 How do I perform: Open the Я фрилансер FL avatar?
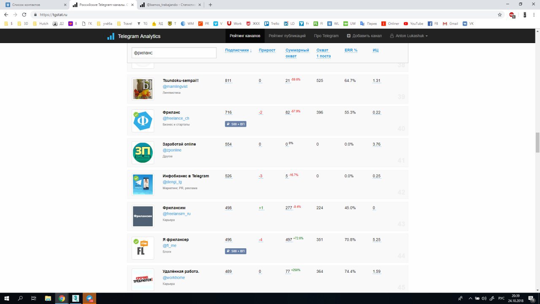click(143, 248)
